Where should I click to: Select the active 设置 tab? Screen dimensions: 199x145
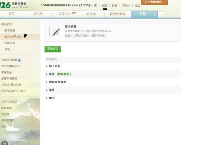coord(144,14)
